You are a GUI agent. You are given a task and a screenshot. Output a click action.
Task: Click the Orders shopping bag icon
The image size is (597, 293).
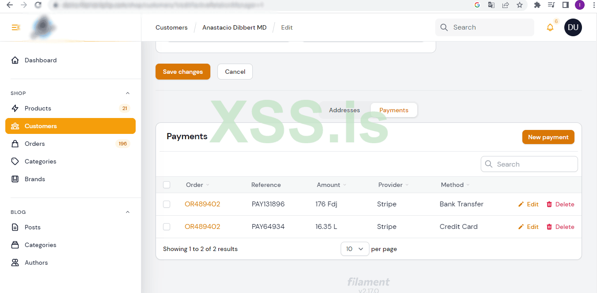click(x=15, y=144)
